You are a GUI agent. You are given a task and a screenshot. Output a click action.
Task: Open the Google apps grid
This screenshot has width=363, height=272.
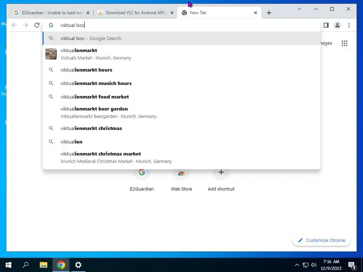click(x=345, y=43)
